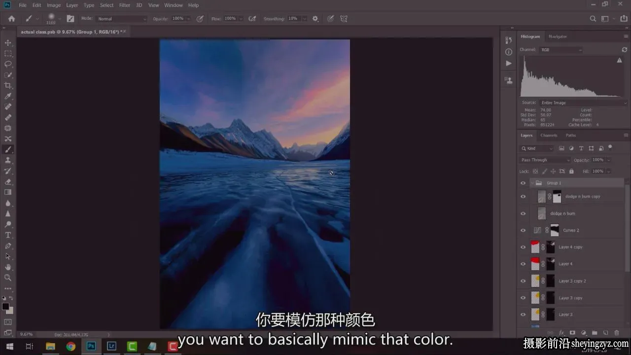Open the Image menu
631x355 pixels.
pyautogui.click(x=54, y=5)
